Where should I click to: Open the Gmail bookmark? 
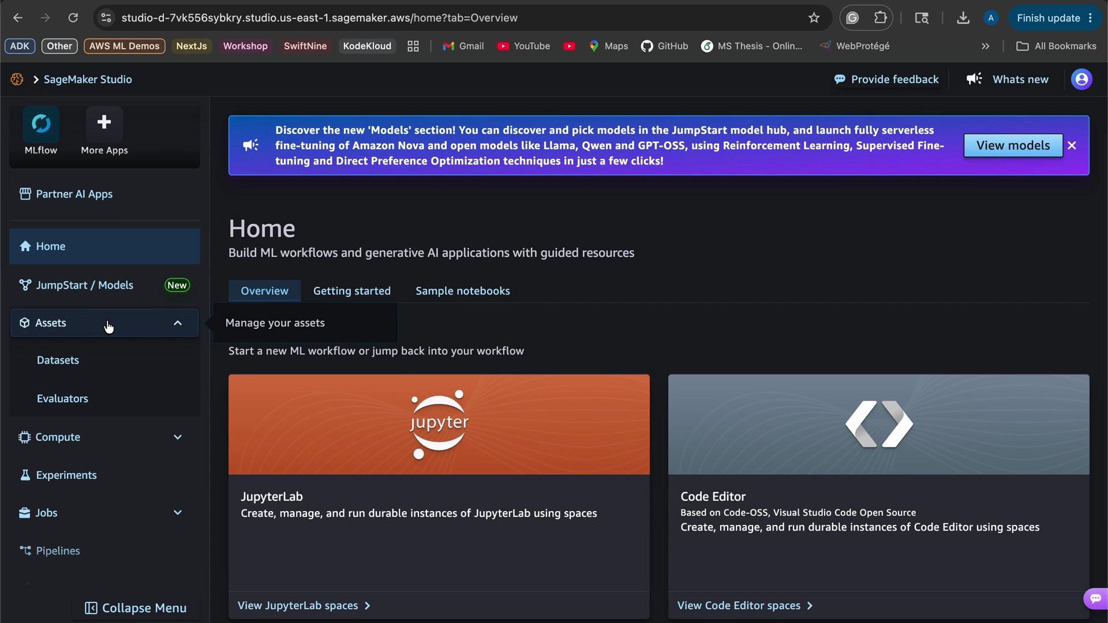tap(463, 46)
